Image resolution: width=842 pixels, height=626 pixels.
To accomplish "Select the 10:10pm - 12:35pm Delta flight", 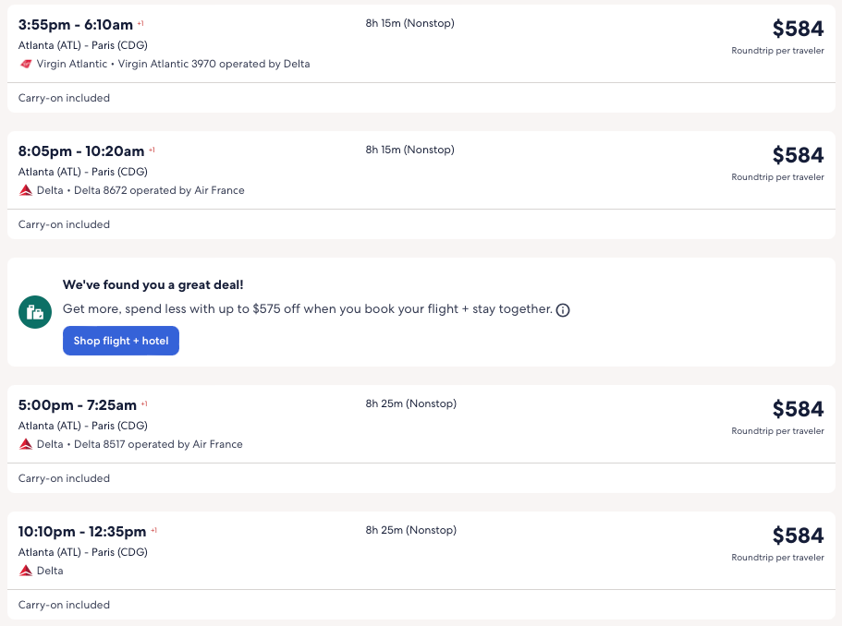I will 82,532.
